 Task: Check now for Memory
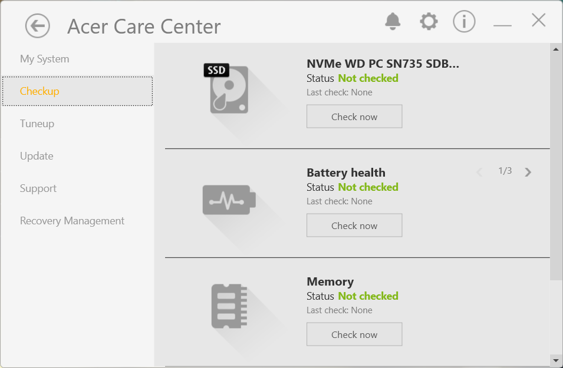pos(354,334)
